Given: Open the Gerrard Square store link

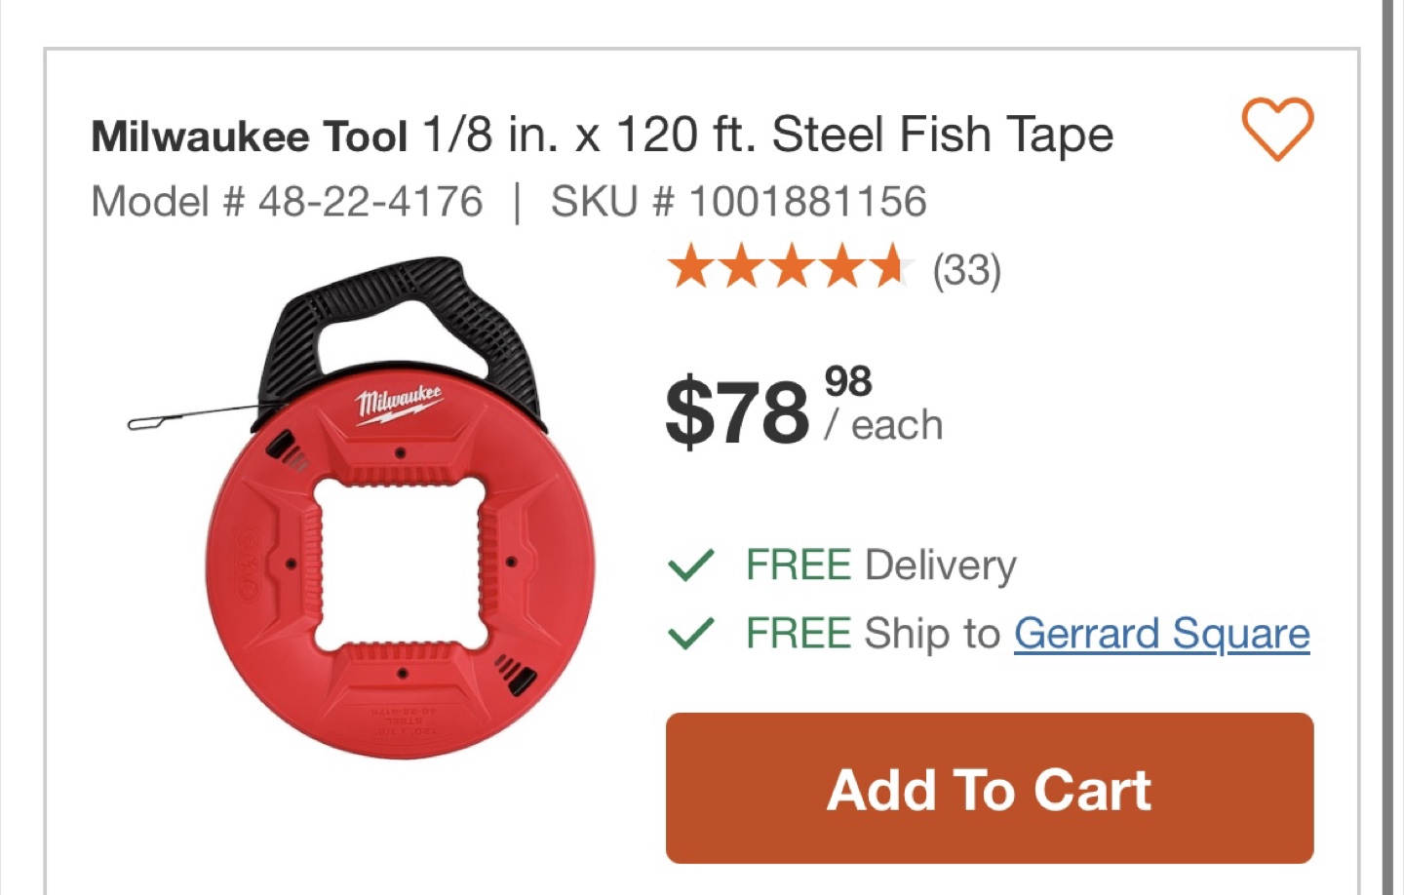Looking at the screenshot, I should coord(1161,634).
